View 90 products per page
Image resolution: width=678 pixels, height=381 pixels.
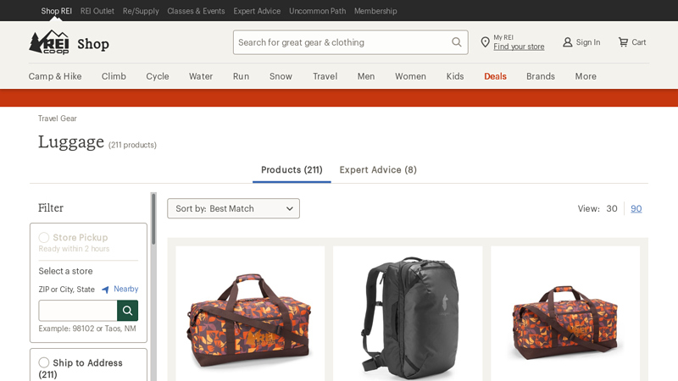point(636,208)
